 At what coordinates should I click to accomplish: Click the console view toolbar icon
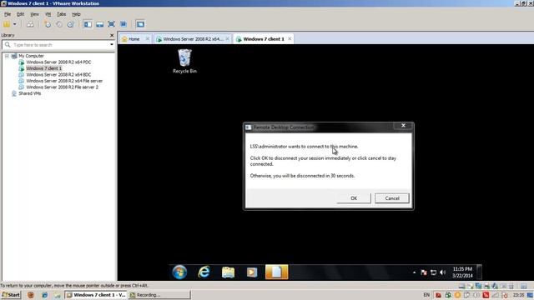[x=140, y=24]
